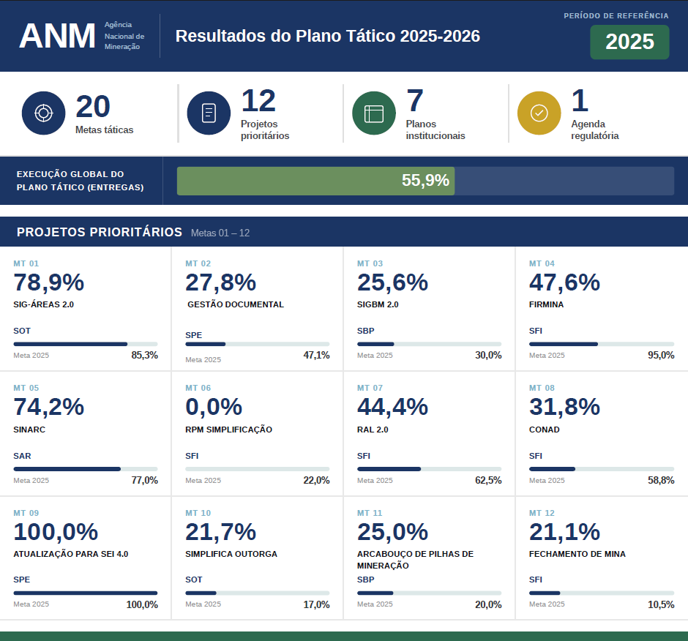
Task: Select the SIGBM 2.0 project title
Action: (x=378, y=304)
